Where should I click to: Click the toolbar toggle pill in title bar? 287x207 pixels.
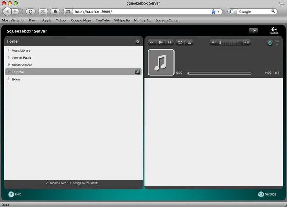tap(282, 3)
